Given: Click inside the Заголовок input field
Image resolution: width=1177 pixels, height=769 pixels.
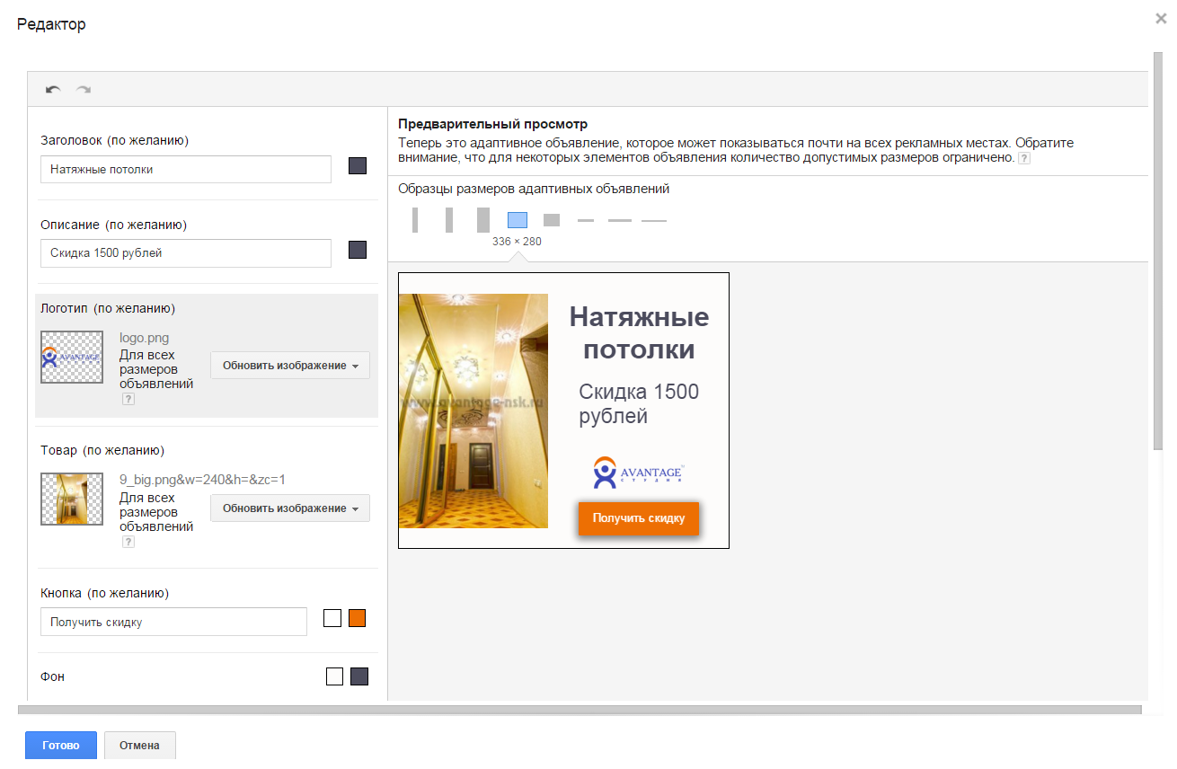Looking at the screenshot, I should 185,169.
